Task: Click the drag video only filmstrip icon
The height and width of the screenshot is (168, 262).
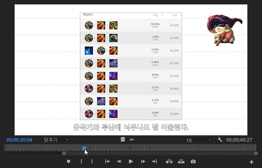Action: pos(123,139)
